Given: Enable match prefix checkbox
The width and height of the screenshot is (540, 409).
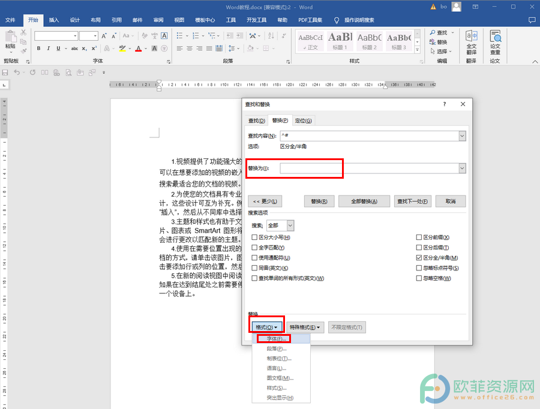Looking at the screenshot, I should coord(419,237).
